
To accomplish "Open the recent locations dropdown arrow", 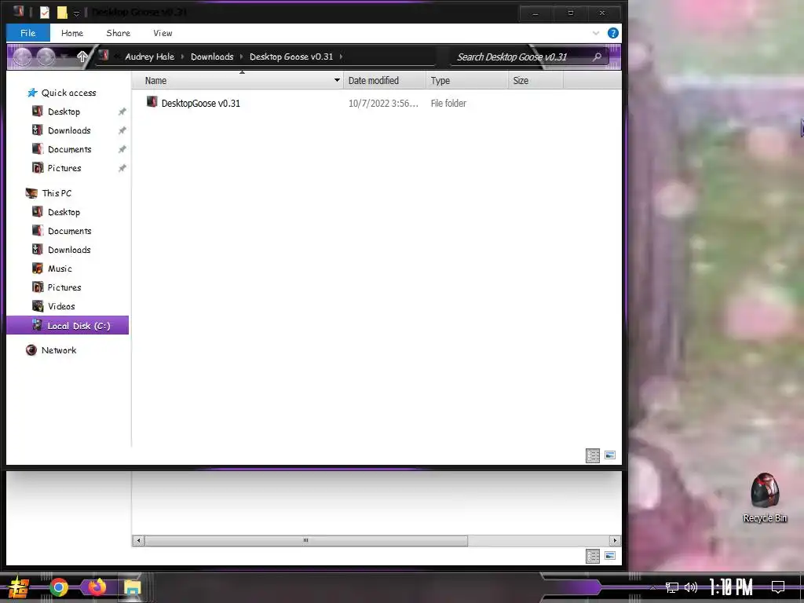I will tap(64, 57).
